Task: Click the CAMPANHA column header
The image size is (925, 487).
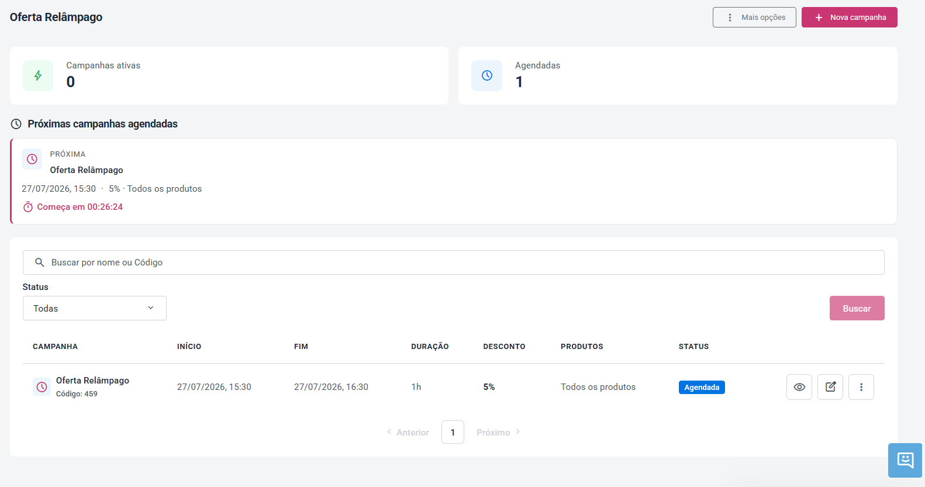Action: point(55,347)
